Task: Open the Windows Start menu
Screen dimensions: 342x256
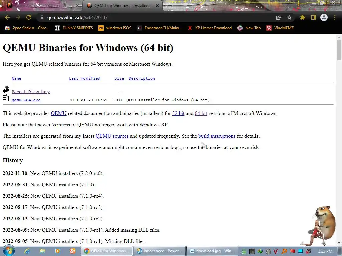Action: point(9,251)
